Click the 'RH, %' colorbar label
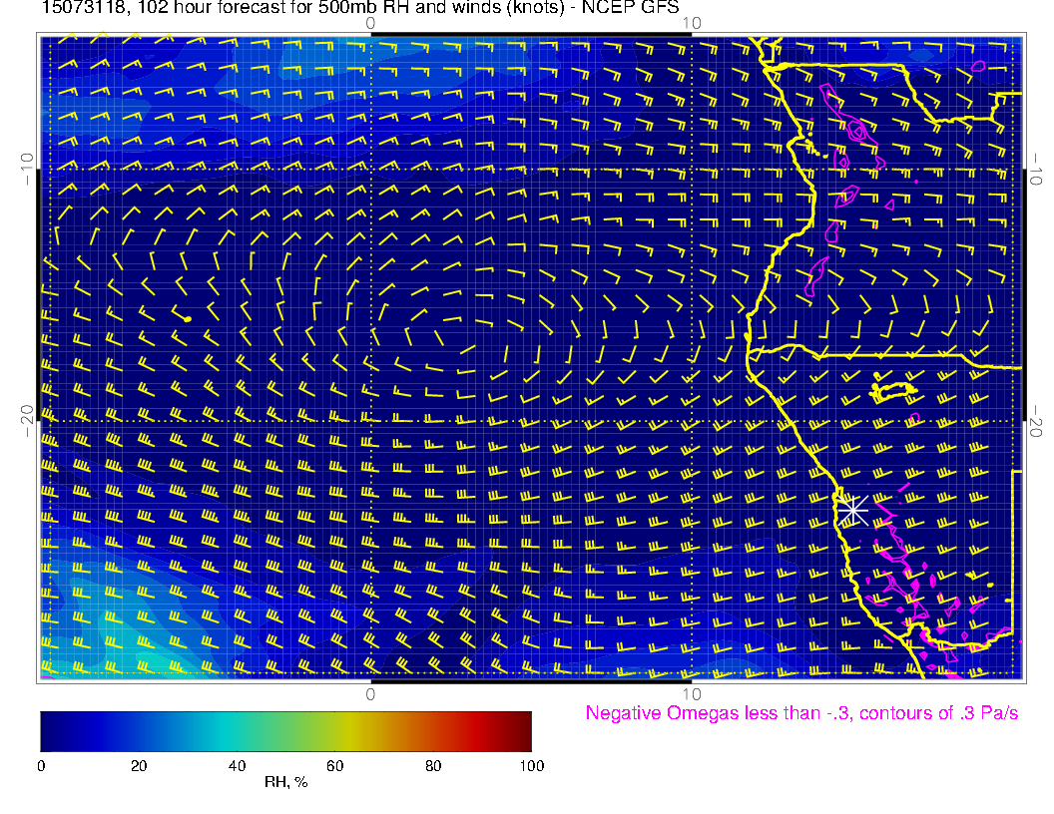This screenshot has height=814, width=1054. pyautogui.click(x=285, y=783)
